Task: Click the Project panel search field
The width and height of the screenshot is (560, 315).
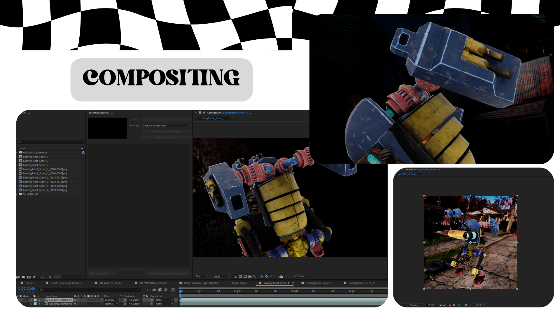Action: (x=51, y=142)
